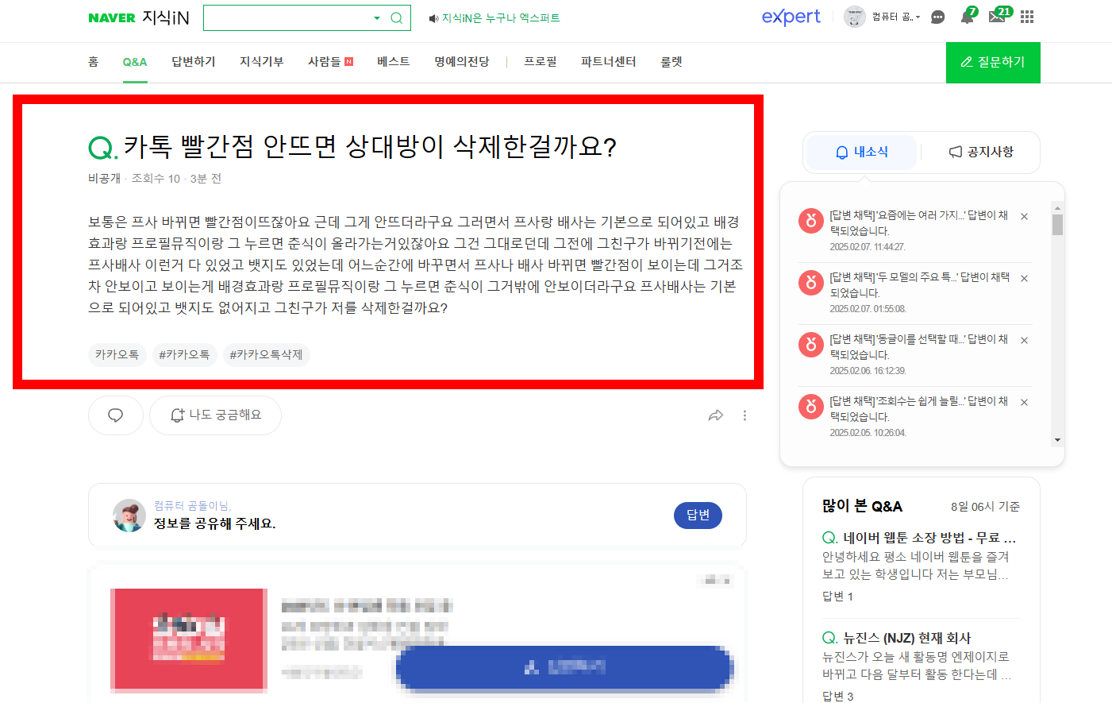Click red icon beside '동글이를 선택할 때' notification
The image size is (1112, 703).
[x=810, y=345]
